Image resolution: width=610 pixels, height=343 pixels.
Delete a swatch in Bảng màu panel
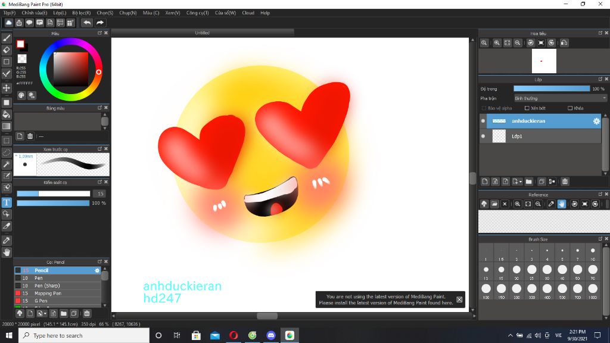[30, 136]
